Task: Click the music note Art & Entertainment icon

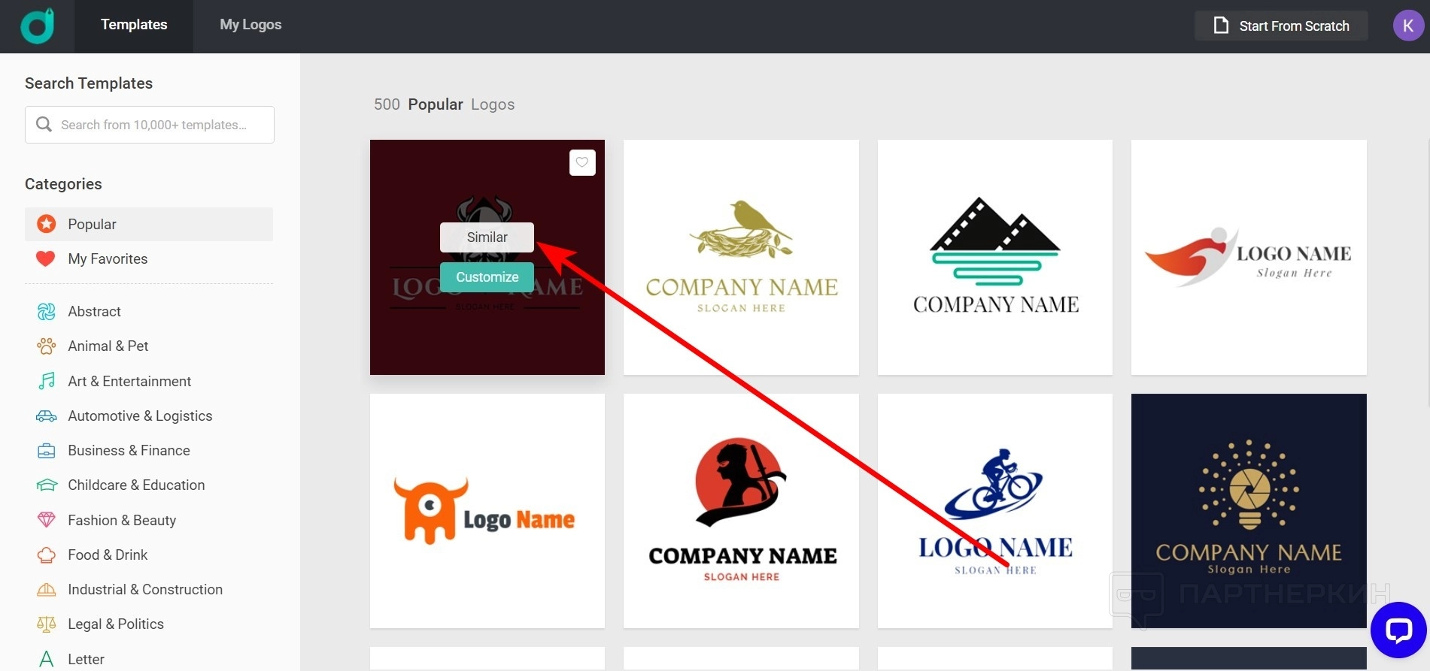Action: pyautogui.click(x=46, y=381)
